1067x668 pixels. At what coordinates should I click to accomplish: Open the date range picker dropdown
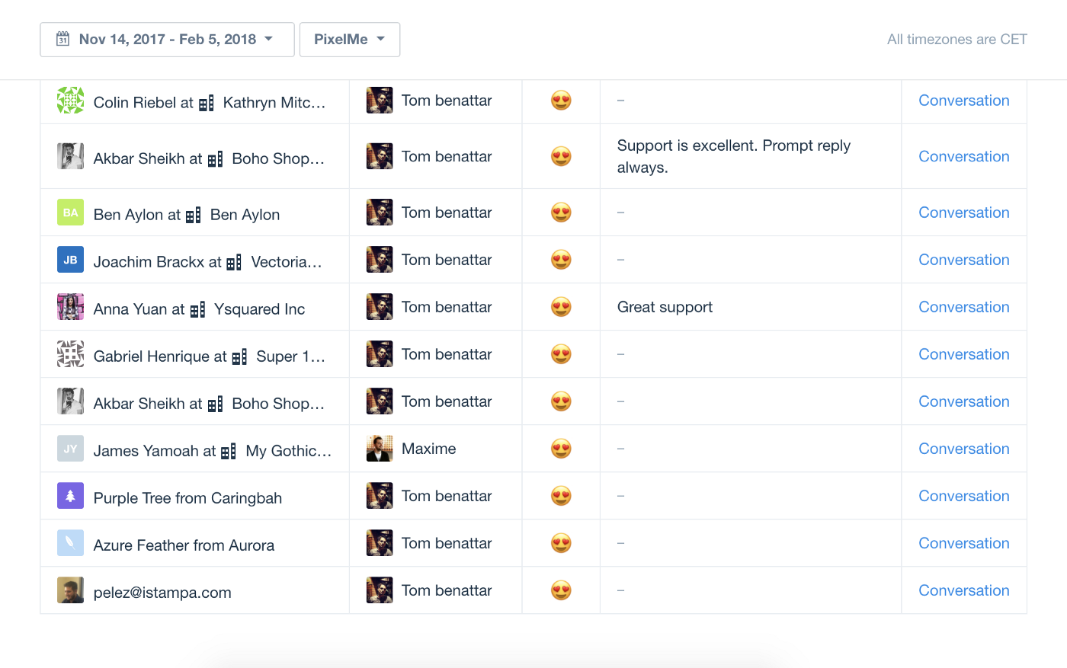[167, 40]
